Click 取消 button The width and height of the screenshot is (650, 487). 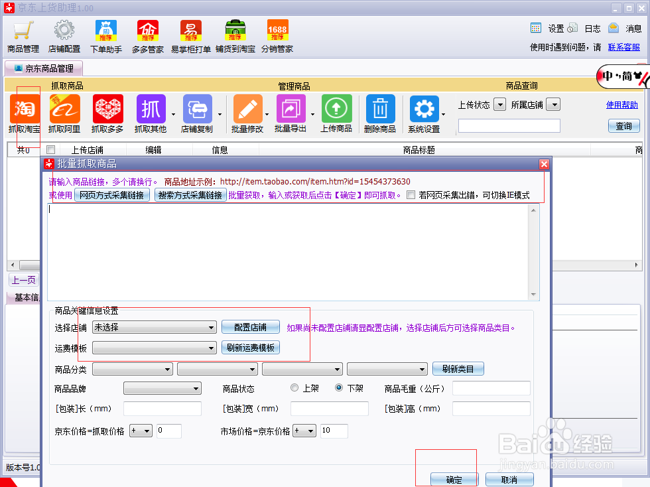point(509,480)
